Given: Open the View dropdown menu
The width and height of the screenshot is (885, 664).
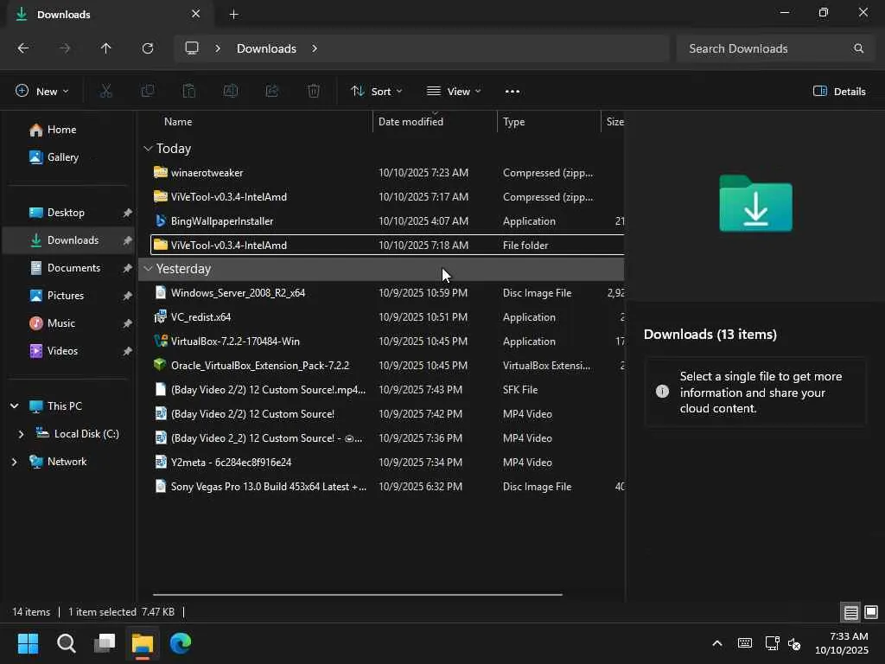Looking at the screenshot, I should click(454, 91).
